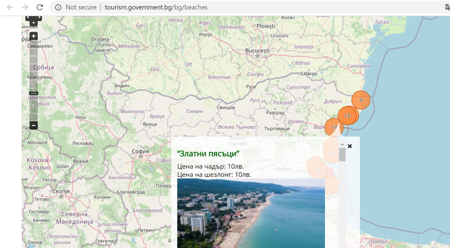Click the Ploiești label on the map

(266, 26)
